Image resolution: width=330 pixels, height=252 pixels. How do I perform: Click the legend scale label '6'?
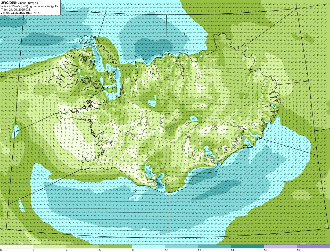[100, 250]
